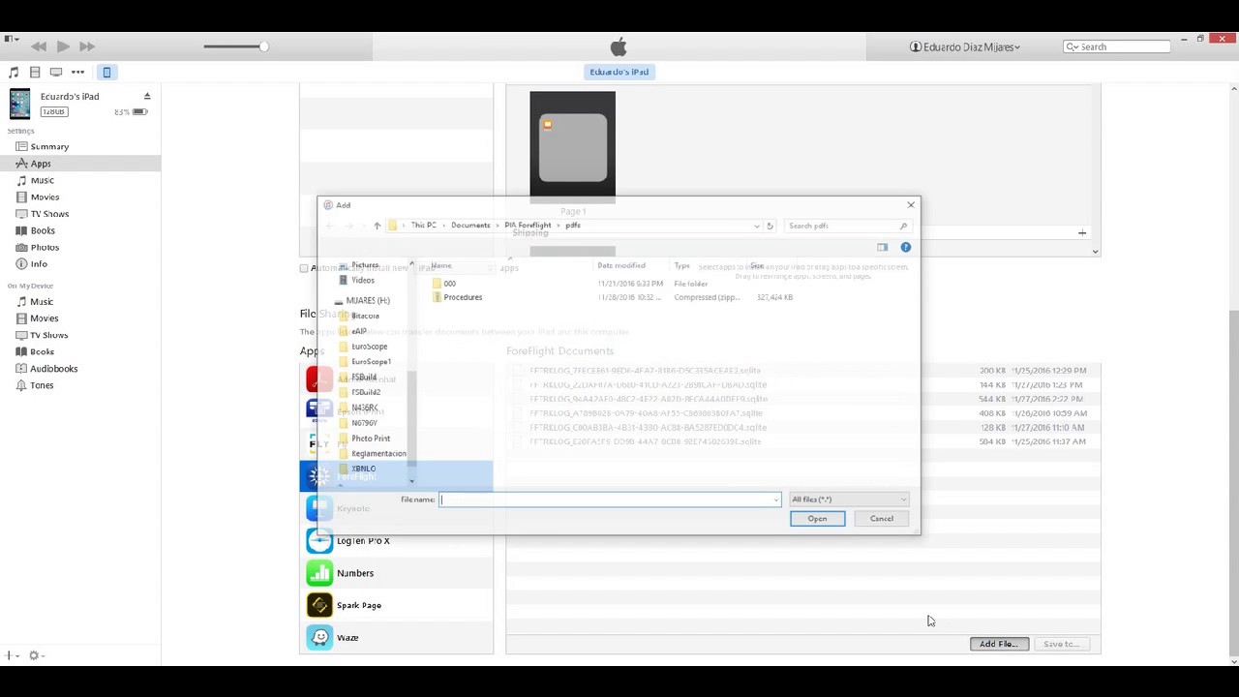Select the EuroScope1 folder in the tree
Viewport: 1239px width, 697px height.
coord(371,362)
